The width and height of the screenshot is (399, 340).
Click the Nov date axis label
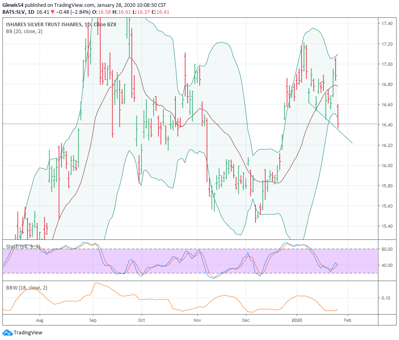pyautogui.click(x=197, y=320)
